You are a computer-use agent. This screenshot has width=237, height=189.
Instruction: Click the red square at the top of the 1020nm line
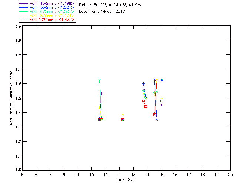pos(157,80)
